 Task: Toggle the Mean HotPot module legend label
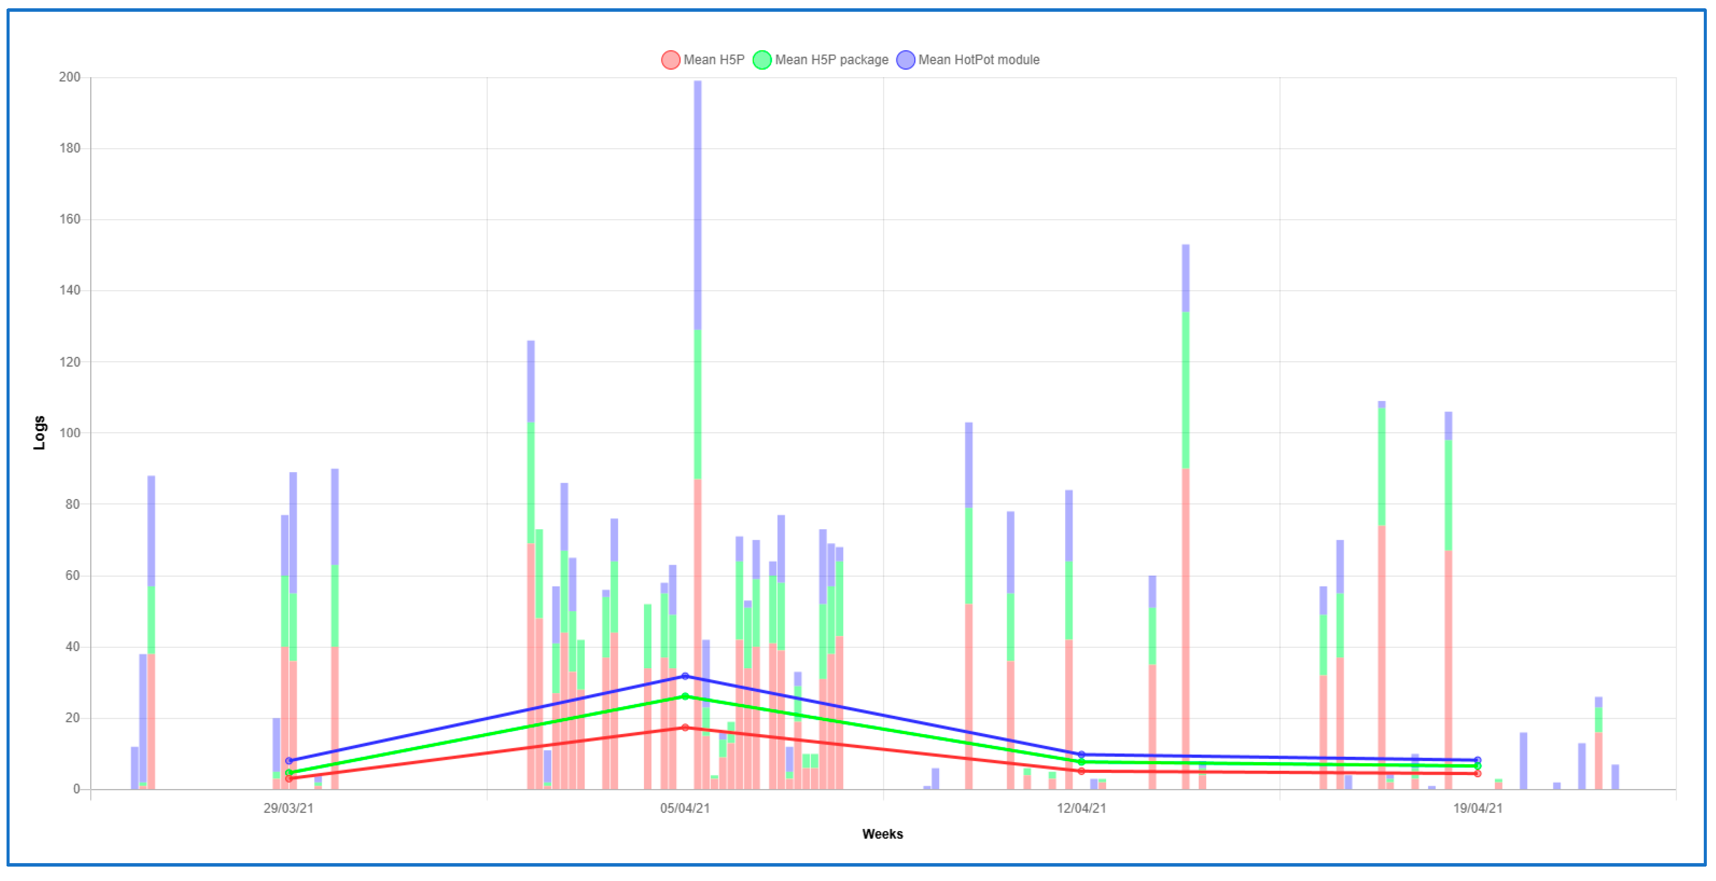979,60
